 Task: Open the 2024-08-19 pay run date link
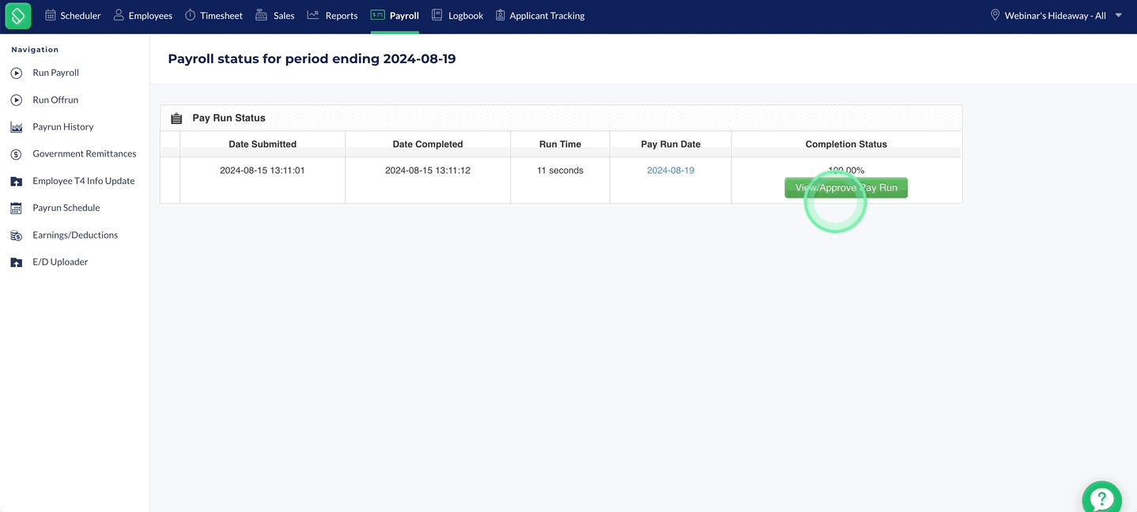tap(670, 171)
